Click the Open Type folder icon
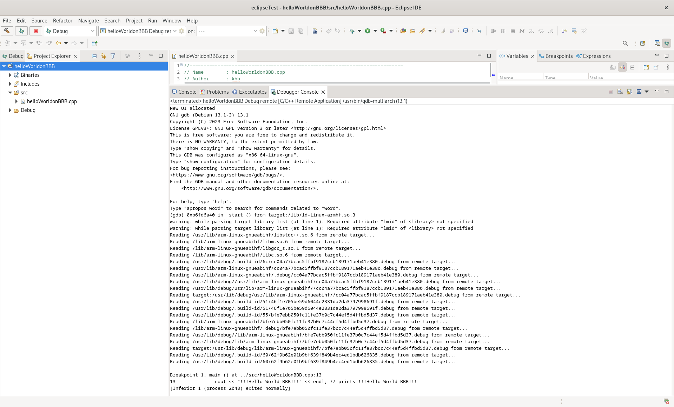The width and height of the screenshot is (674, 407). click(x=403, y=31)
